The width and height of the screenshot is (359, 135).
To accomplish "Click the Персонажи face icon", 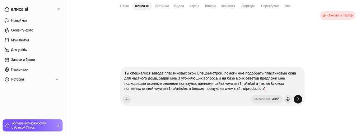I will pyautogui.click(x=7, y=69).
